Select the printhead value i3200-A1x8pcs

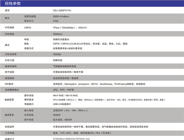61,17
